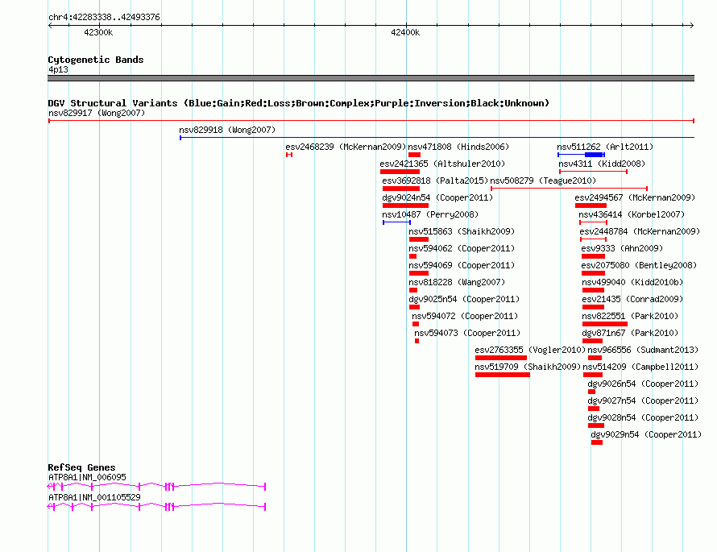Open esv9333 (Ahn2009) entry
Screen dimensions: 717x552
(x=622, y=248)
